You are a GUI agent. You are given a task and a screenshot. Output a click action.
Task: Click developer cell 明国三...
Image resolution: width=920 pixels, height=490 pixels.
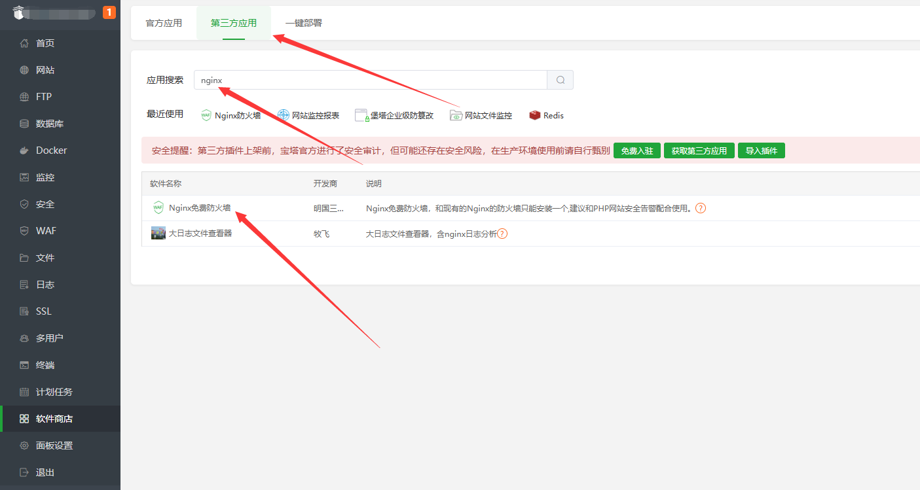[329, 208]
